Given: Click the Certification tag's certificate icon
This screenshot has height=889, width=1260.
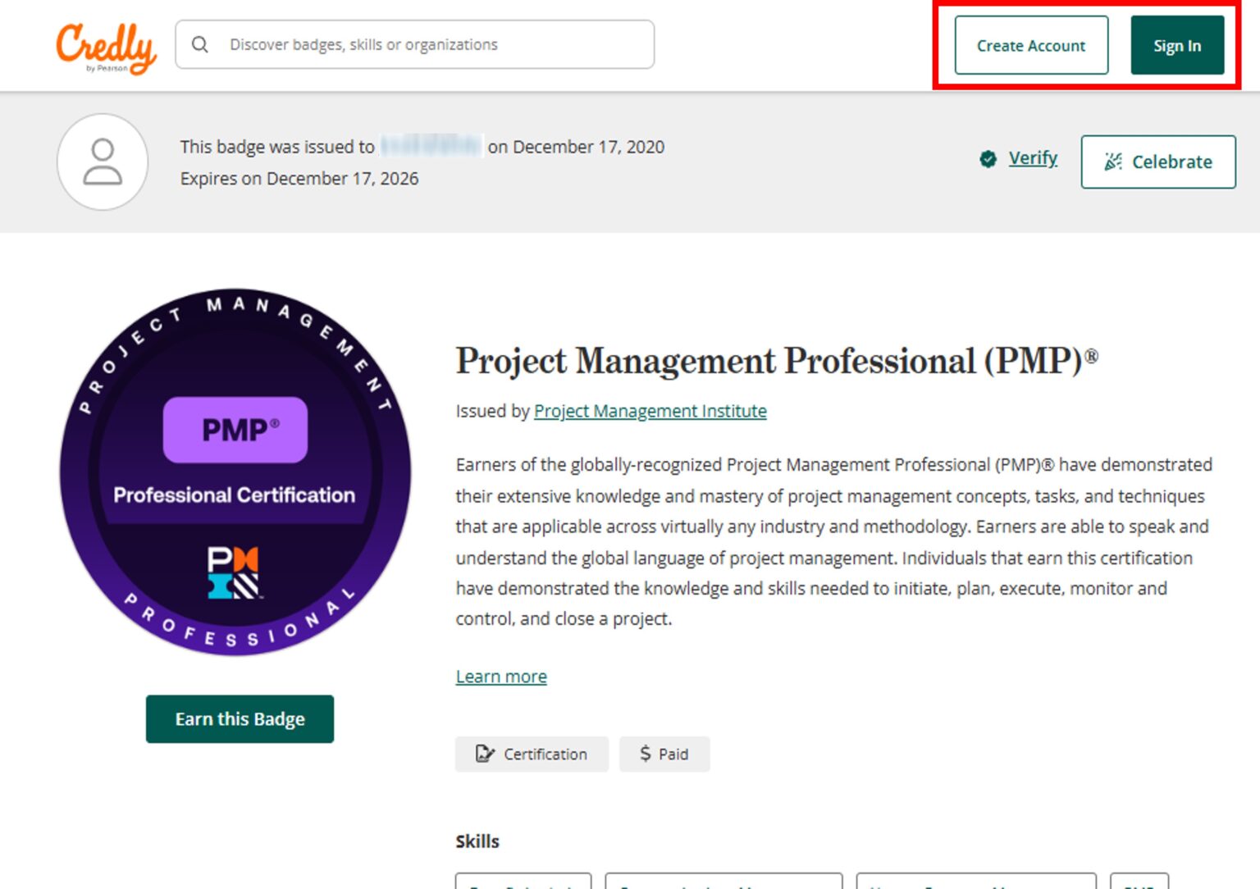Looking at the screenshot, I should coord(485,754).
